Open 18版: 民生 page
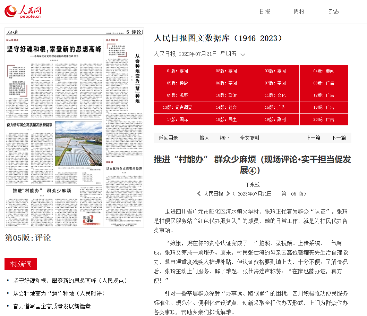Screen dimensions: 367x316 [x=226, y=120]
